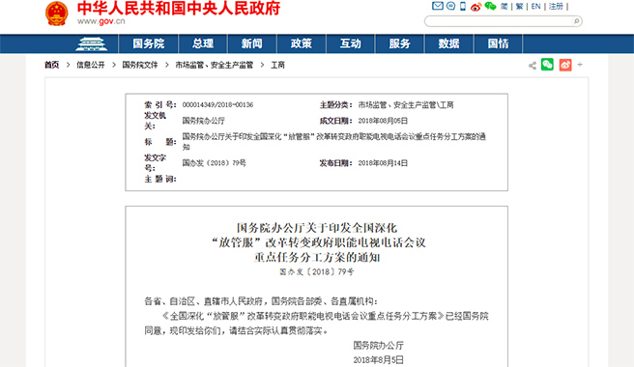Click the topic category 市场监管、安全生产监管\工商
The height and width of the screenshot is (367, 634).
406,105
